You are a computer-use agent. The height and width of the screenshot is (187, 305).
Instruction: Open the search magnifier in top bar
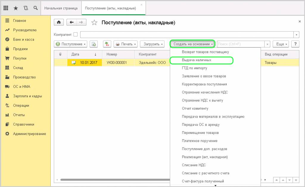pos(36,8)
